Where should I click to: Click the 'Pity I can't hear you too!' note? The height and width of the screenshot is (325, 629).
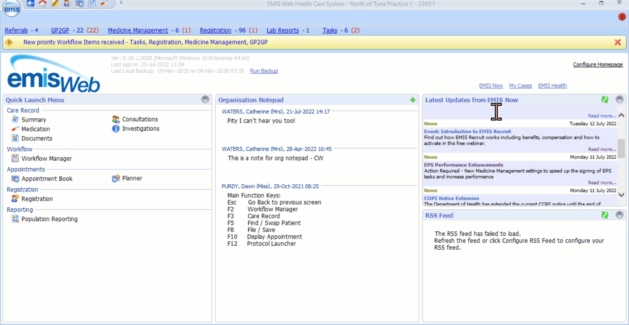click(261, 121)
